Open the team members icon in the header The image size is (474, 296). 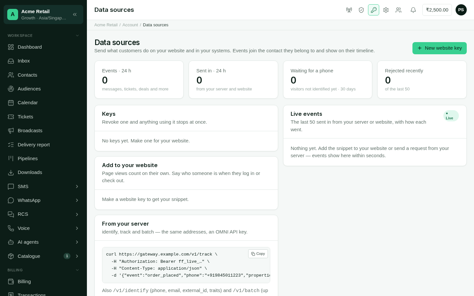[398, 10]
